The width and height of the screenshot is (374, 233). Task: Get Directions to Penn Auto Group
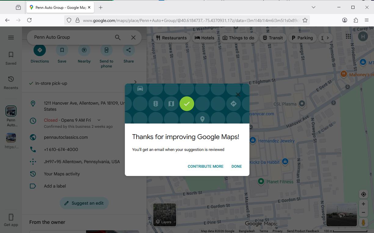coord(40,50)
